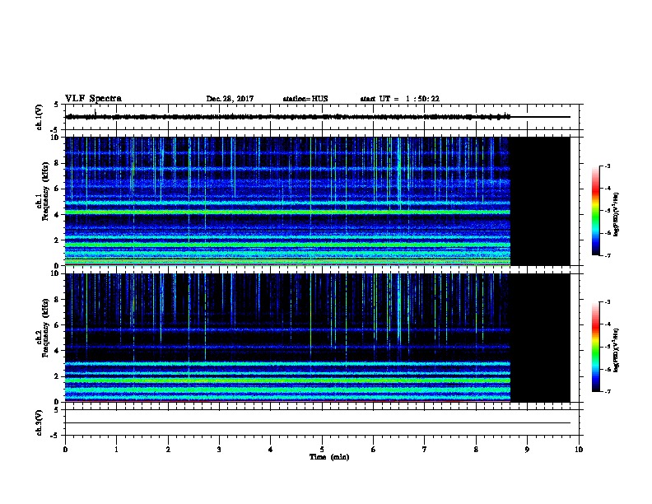Click time axis tick label 6

[374, 450]
